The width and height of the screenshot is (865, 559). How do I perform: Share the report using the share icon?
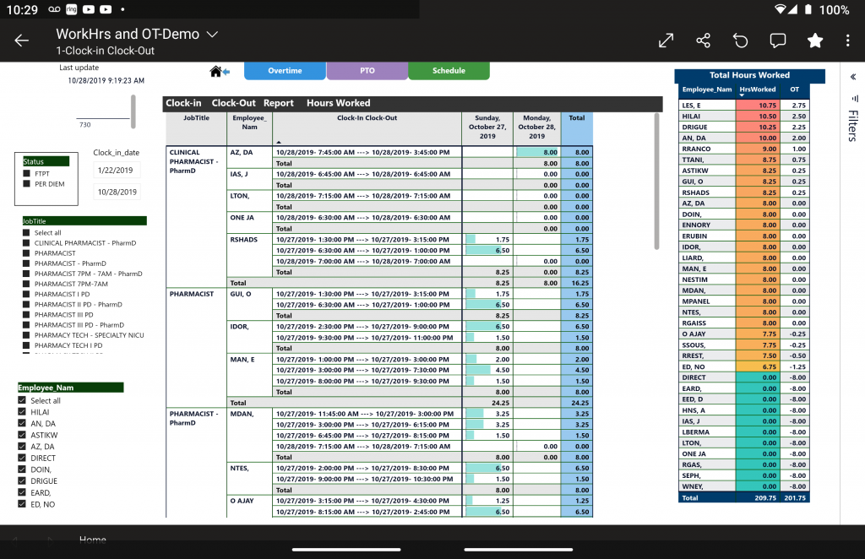(703, 41)
